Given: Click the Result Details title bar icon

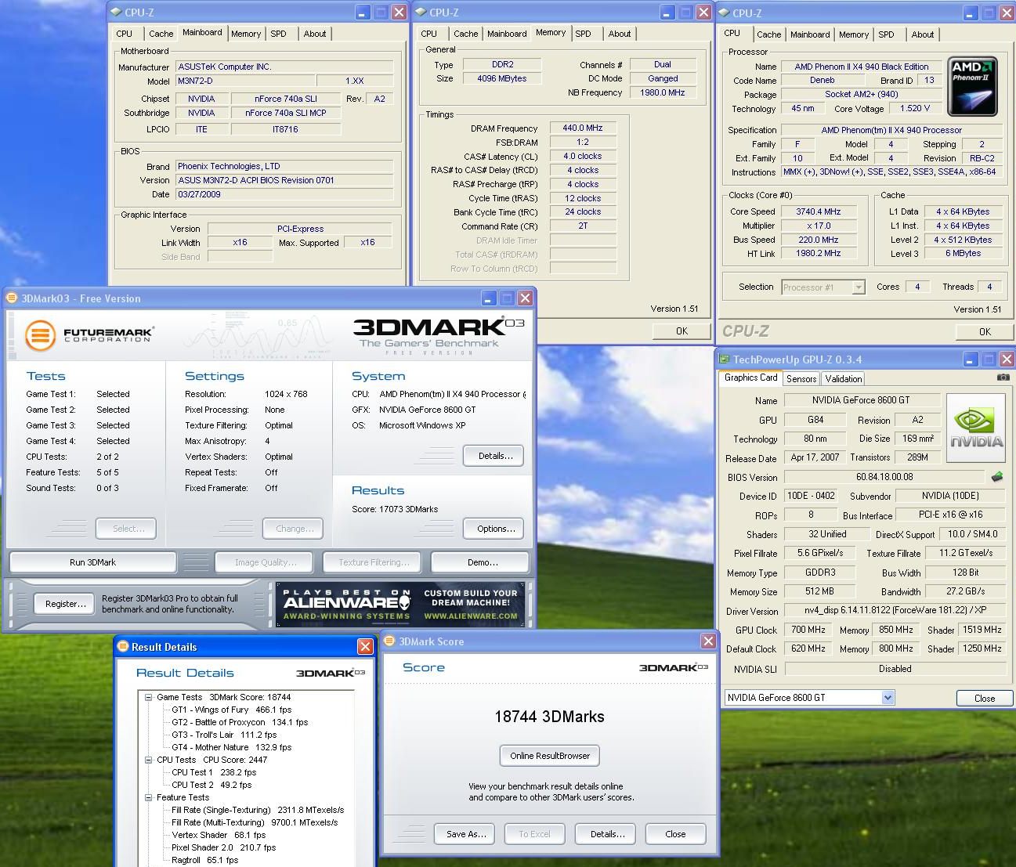Looking at the screenshot, I should point(123,646).
